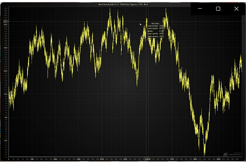Viewport: 246px width, 164px height.
Task: Minimize the chart window
Action: click(200, 9)
